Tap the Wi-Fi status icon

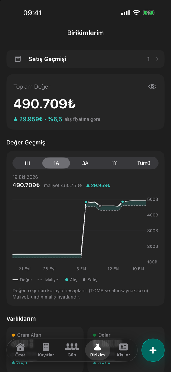(x=136, y=13)
